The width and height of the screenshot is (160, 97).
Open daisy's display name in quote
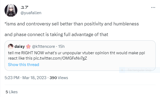point(19,46)
